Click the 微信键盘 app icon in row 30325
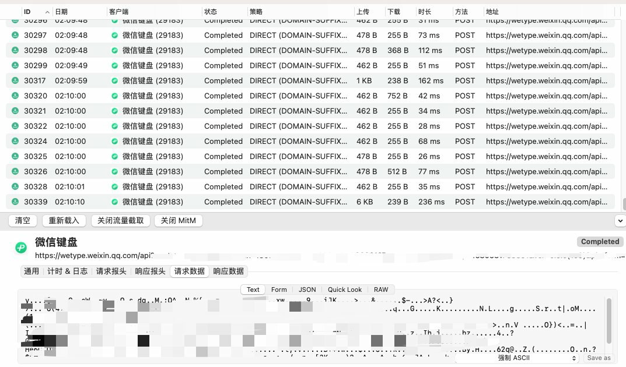 (x=114, y=156)
